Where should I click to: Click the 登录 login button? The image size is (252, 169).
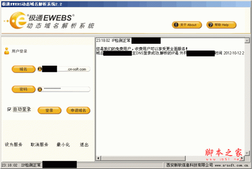(x=49, y=110)
